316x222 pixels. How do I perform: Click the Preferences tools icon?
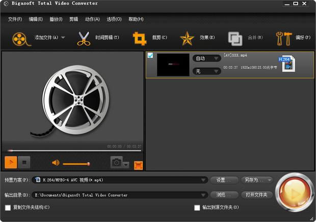(x=284, y=39)
